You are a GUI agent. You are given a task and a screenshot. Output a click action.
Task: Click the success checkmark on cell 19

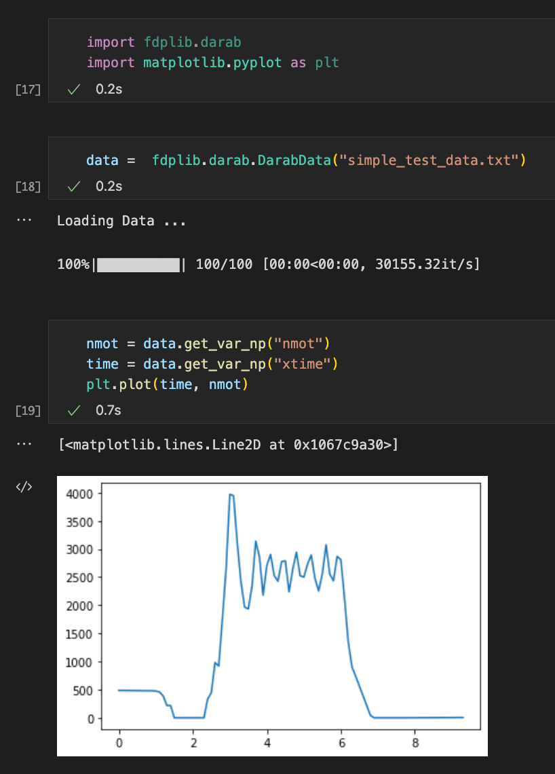[x=73, y=410]
